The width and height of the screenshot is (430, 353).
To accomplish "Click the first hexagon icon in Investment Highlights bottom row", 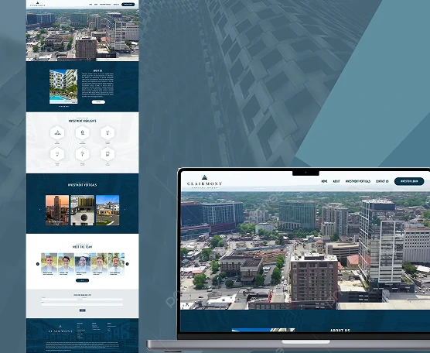I will tap(57, 154).
